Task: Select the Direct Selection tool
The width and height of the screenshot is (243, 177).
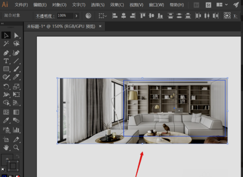Action: coord(16,36)
